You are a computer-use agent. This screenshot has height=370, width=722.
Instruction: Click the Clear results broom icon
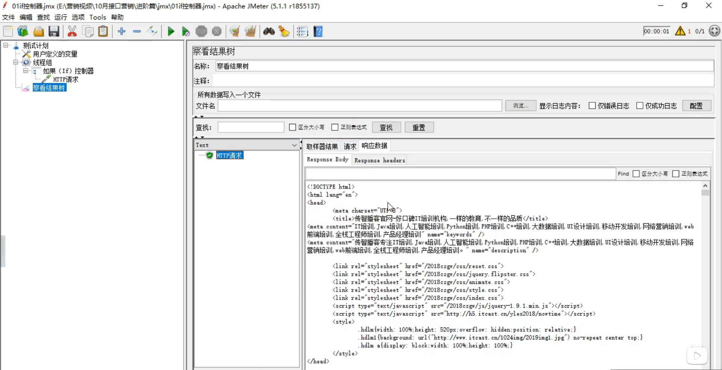click(235, 32)
